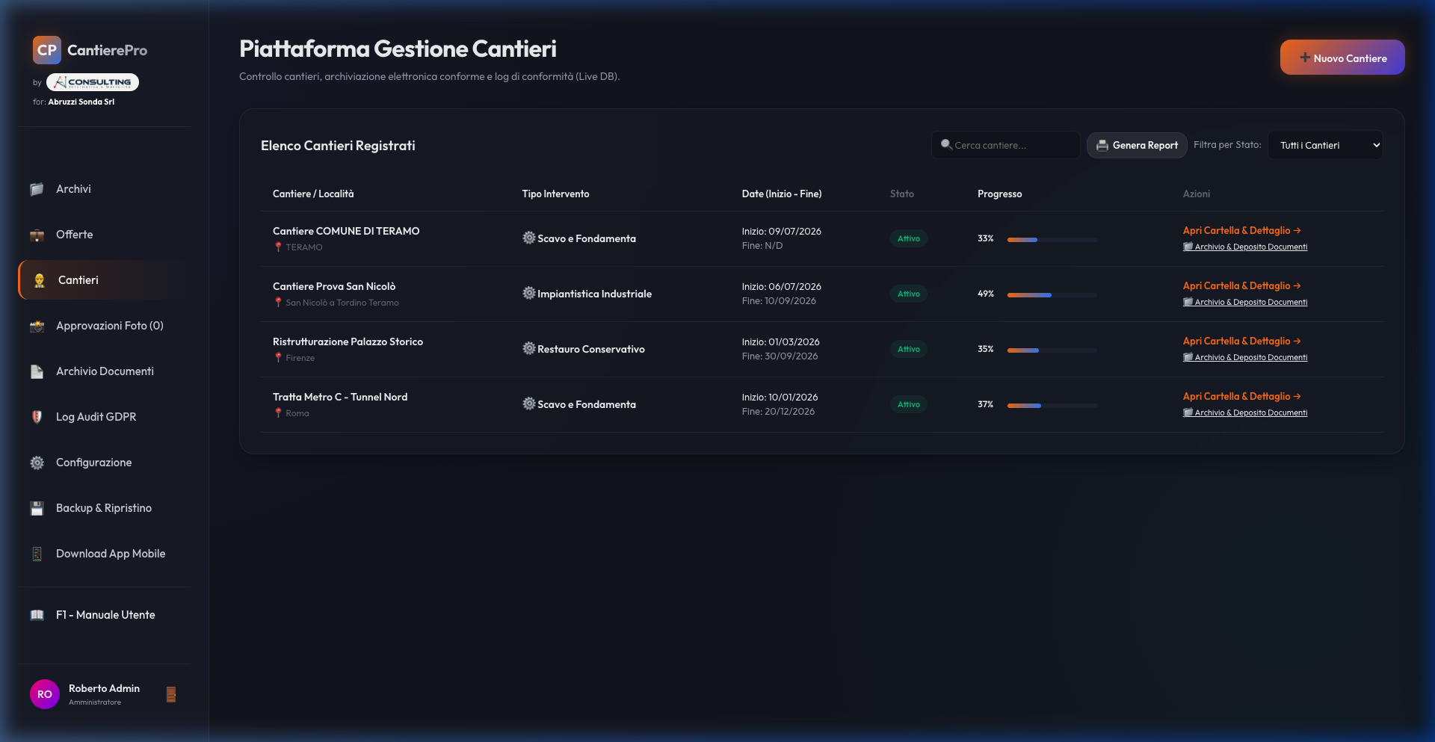Click the 'Progresso' column header
Image resolution: width=1435 pixels, height=742 pixels.
[x=999, y=194]
